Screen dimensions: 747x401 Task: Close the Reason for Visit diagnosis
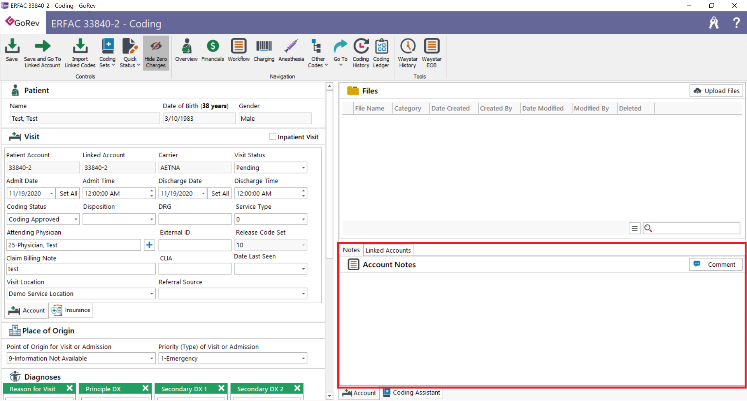click(x=70, y=388)
